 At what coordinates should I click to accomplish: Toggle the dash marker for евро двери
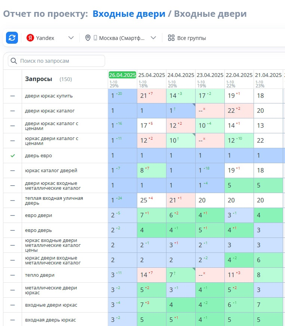coord(13,215)
